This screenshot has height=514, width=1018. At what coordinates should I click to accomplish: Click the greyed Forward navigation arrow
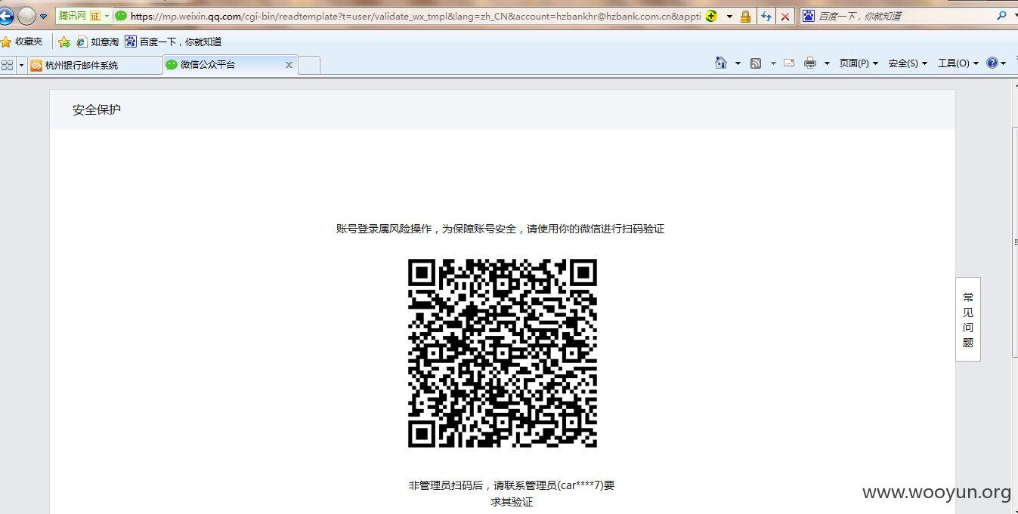tap(26, 16)
